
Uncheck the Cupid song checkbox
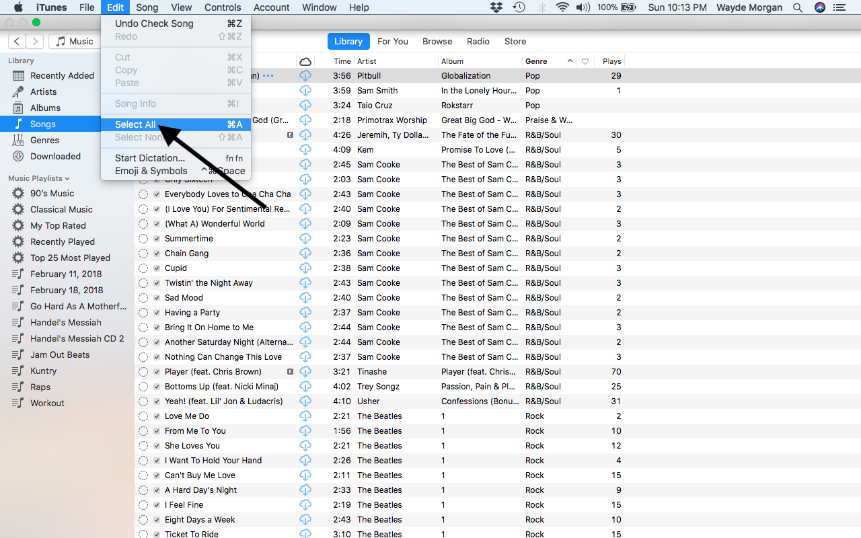(x=157, y=268)
